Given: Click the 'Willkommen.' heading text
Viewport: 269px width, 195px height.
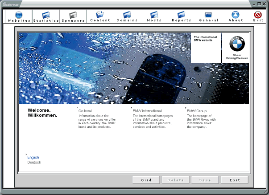Looking at the screenshot, I should pyautogui.click(x=42, y=115).
